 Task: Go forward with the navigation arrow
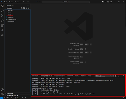click(x=40, y=2)
